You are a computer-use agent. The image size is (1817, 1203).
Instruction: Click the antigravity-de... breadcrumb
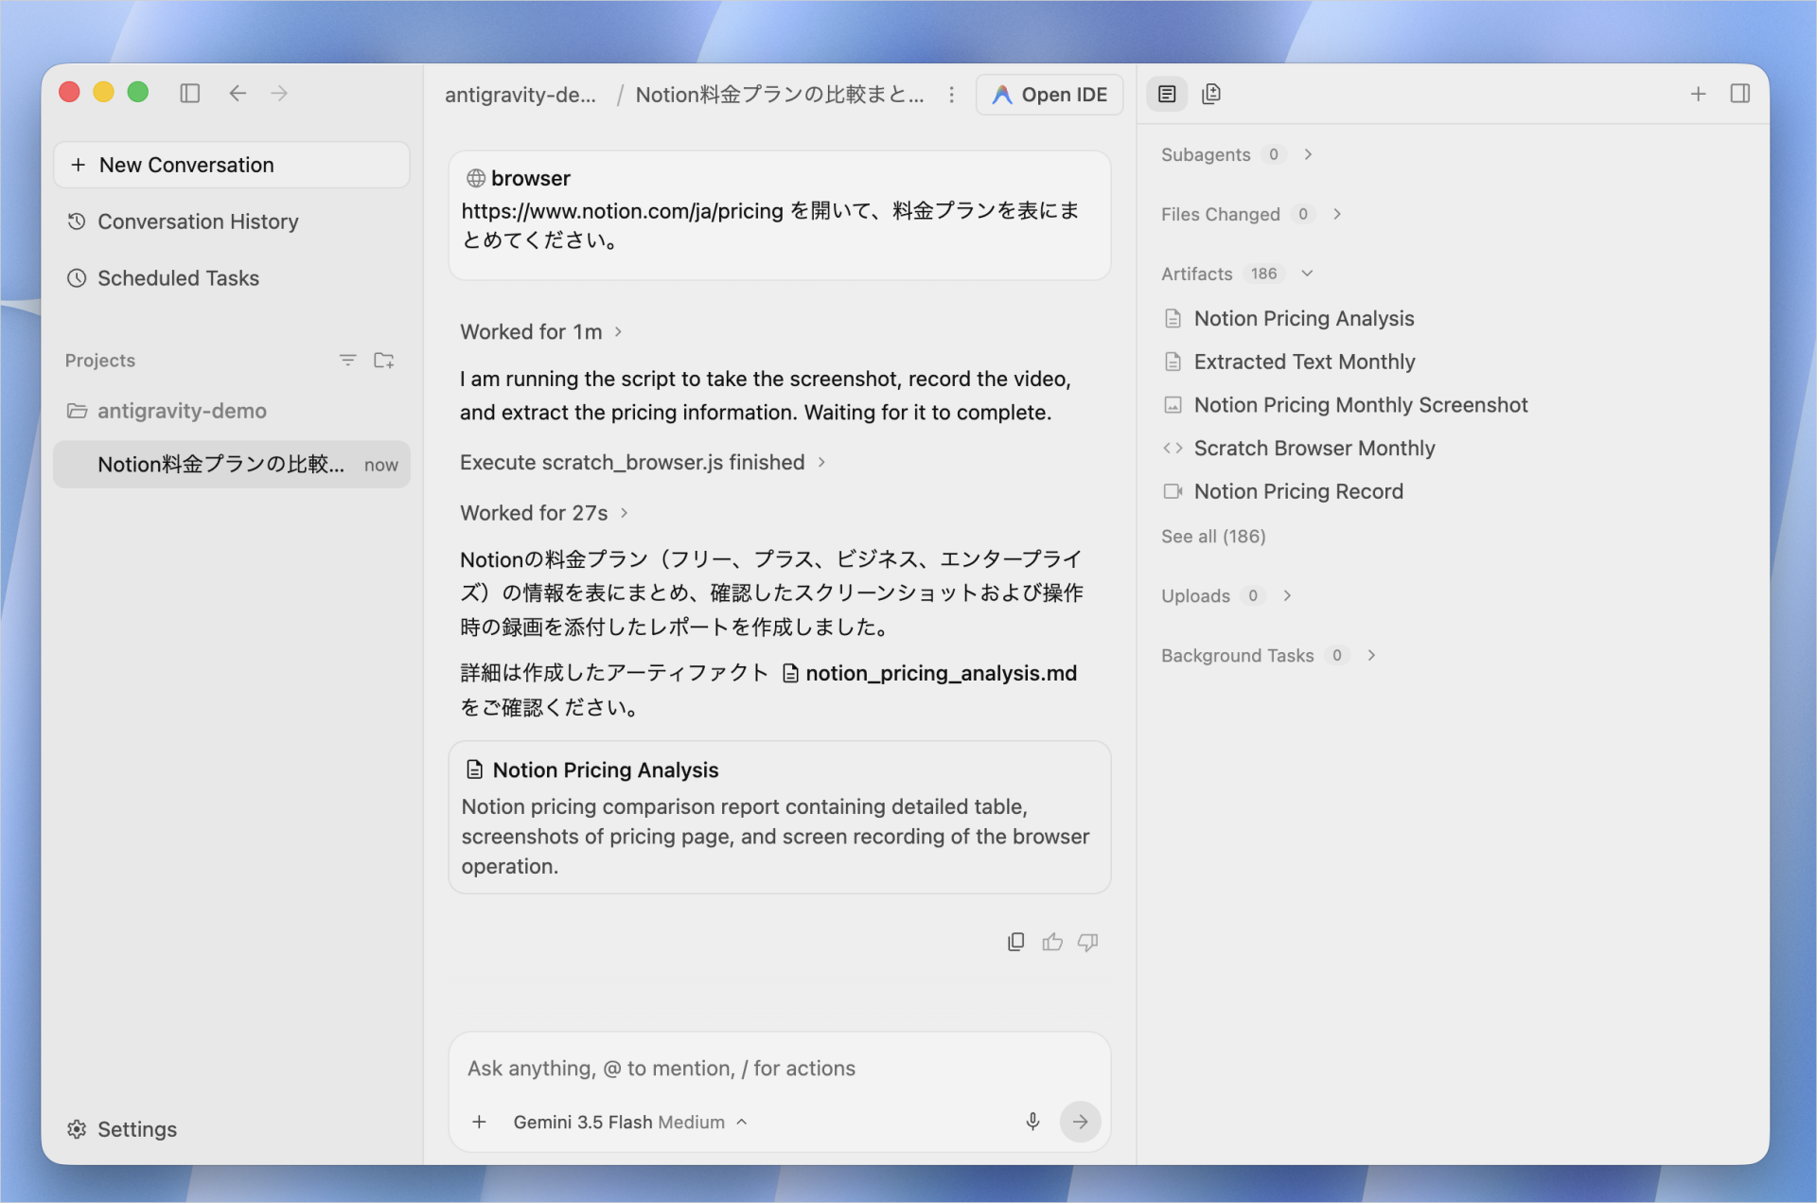pos(520,95)
